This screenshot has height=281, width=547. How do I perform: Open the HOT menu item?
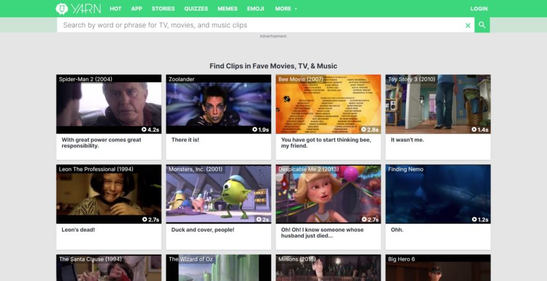click(115, 9)
